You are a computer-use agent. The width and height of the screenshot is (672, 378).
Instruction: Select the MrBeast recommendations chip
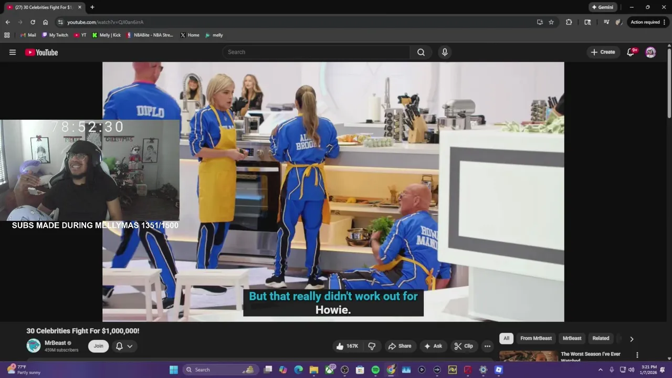pos(572,339)
